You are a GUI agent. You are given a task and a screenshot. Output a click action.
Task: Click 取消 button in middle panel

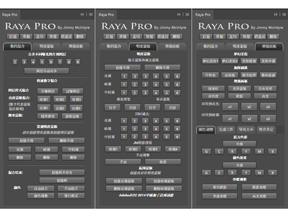click(163, 162)
